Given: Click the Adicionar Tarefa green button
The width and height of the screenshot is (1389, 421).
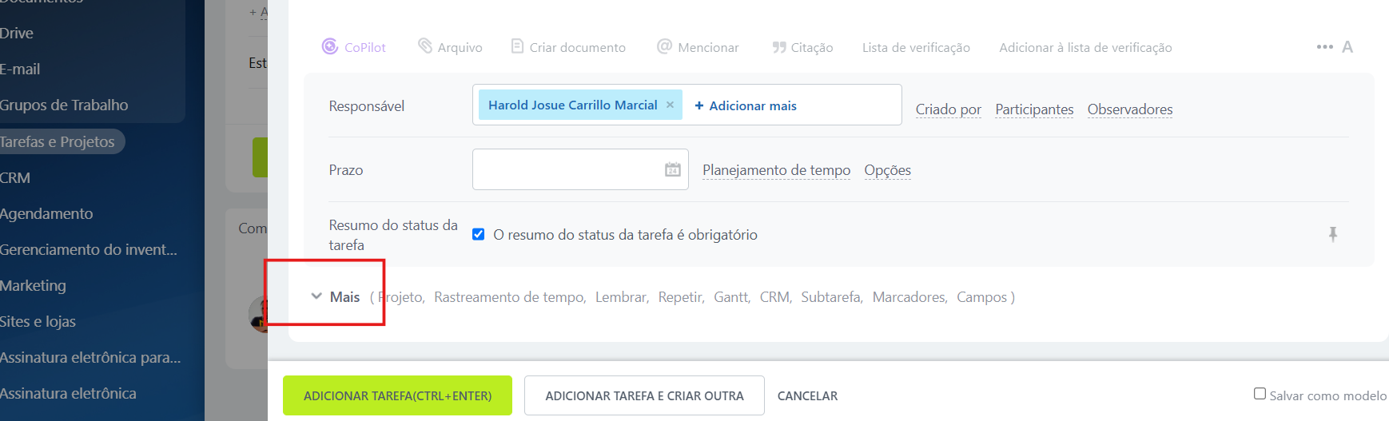Looking at the screenshot, I should [397, 395].
